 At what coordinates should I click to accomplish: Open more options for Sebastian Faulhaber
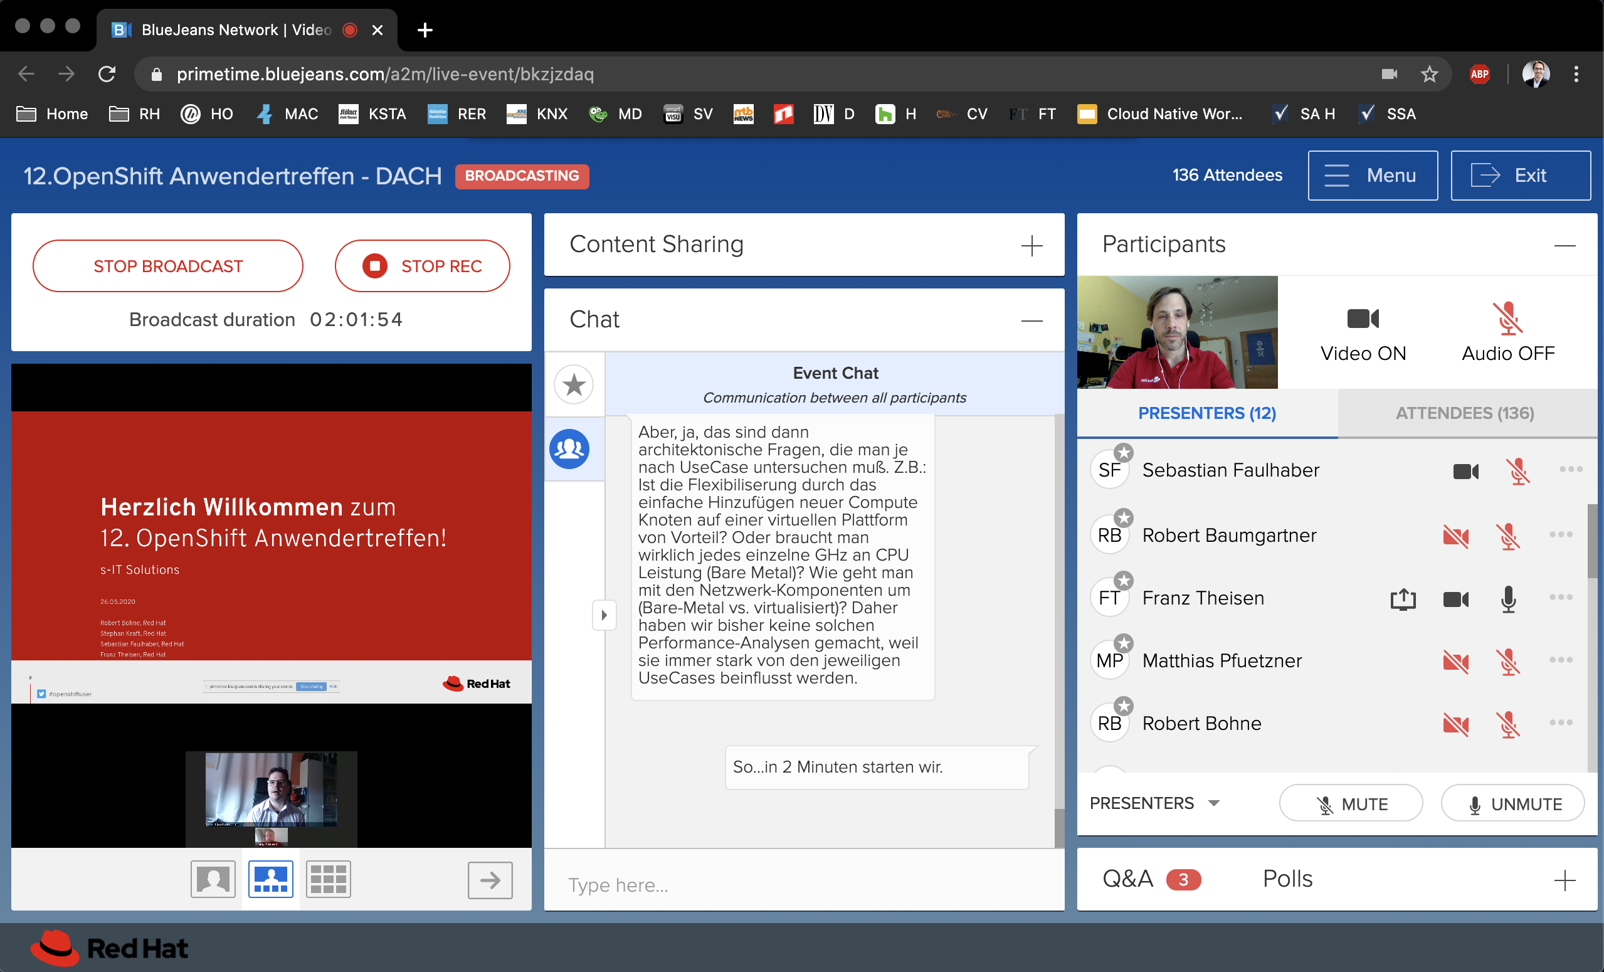pos(1571,468)
